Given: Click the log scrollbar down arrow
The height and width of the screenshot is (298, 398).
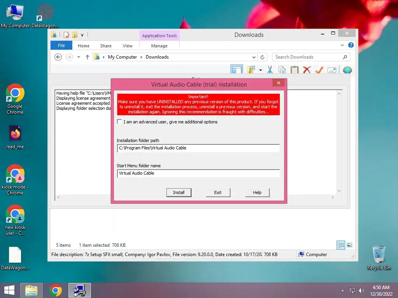Looking at the screenshot, I should (x=339, y=191).
